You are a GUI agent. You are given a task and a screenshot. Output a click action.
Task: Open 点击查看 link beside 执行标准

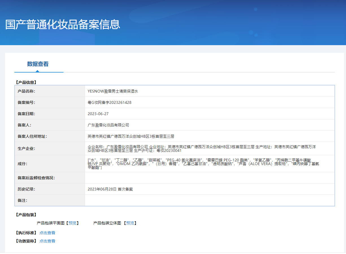(47, 233)
